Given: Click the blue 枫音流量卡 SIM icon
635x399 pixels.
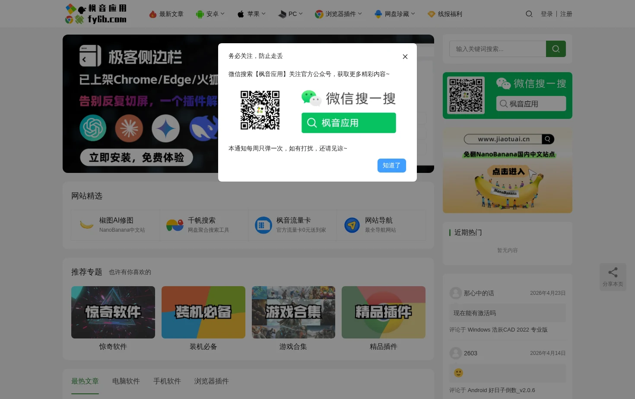Looking at the screenshot, I should click(263, 225).
